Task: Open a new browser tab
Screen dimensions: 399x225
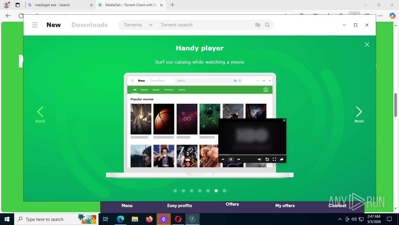Action: (172, 5)
